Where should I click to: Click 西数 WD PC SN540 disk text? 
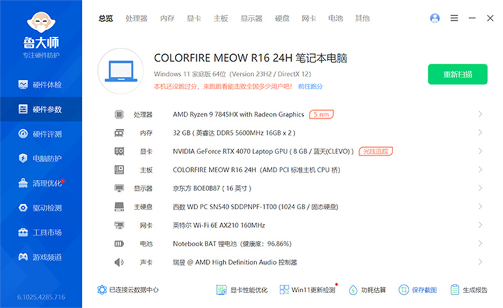coord(255,207)
